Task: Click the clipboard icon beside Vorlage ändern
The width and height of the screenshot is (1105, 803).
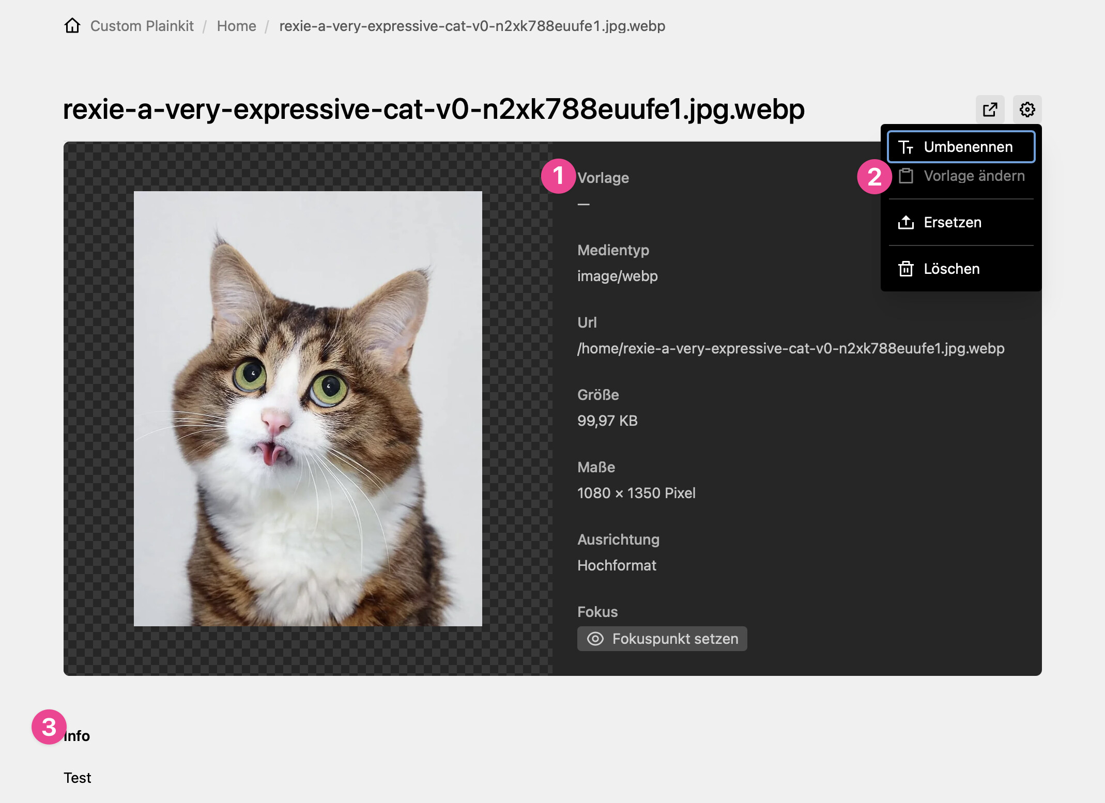Action: click(x=906, y=176)
